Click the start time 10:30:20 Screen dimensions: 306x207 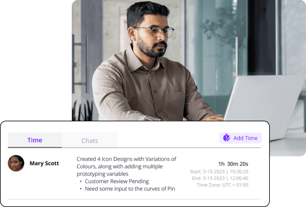(x=239, y=172)
